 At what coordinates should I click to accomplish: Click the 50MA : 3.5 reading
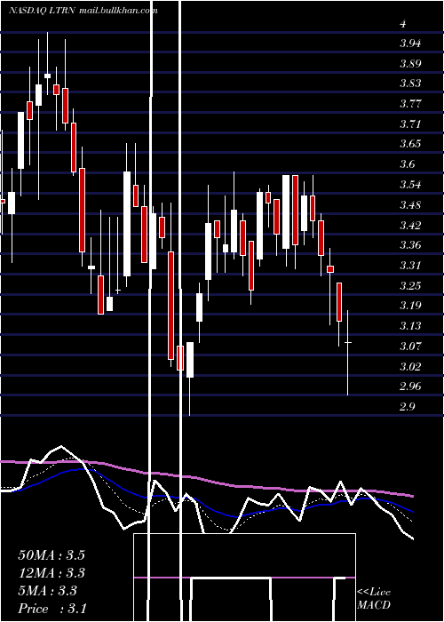52,555
